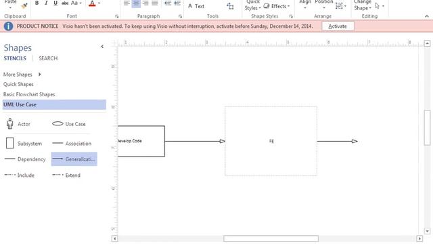Select the Subsystem shape
This screenshot has height=244, width=433.
coord(24,143)
